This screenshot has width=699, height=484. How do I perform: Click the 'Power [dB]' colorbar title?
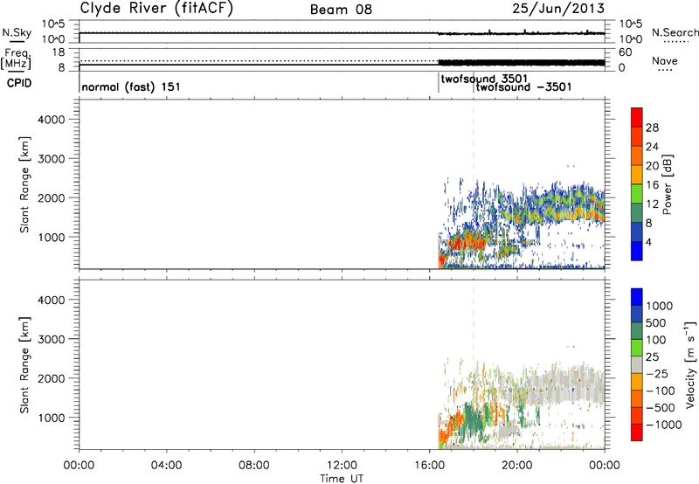(x=667, y=184)
